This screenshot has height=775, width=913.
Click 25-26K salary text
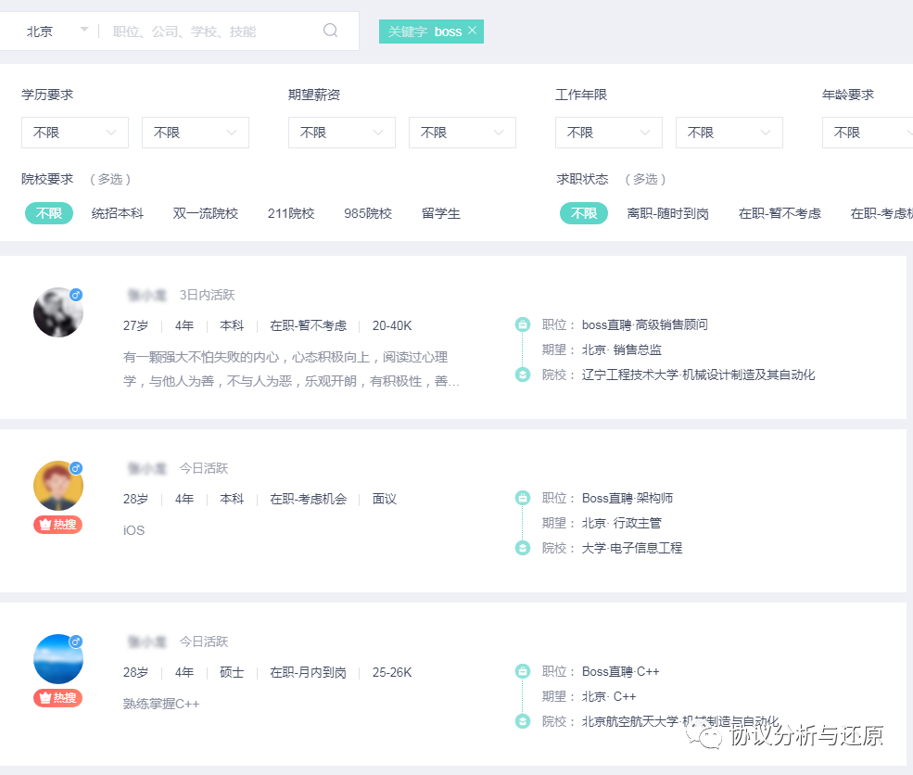392,672
